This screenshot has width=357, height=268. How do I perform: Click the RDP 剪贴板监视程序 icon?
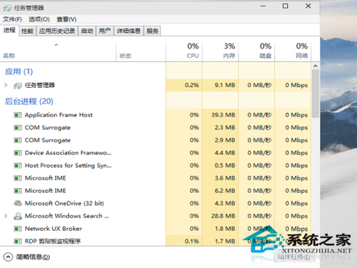point(18,242)
